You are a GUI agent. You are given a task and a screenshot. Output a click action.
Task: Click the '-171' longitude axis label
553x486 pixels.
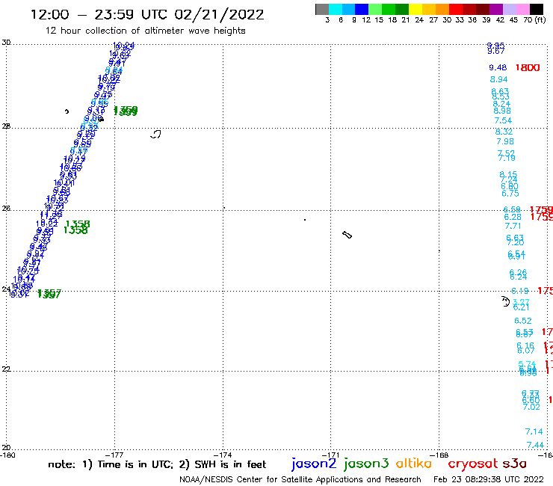(x=330, y=455)
